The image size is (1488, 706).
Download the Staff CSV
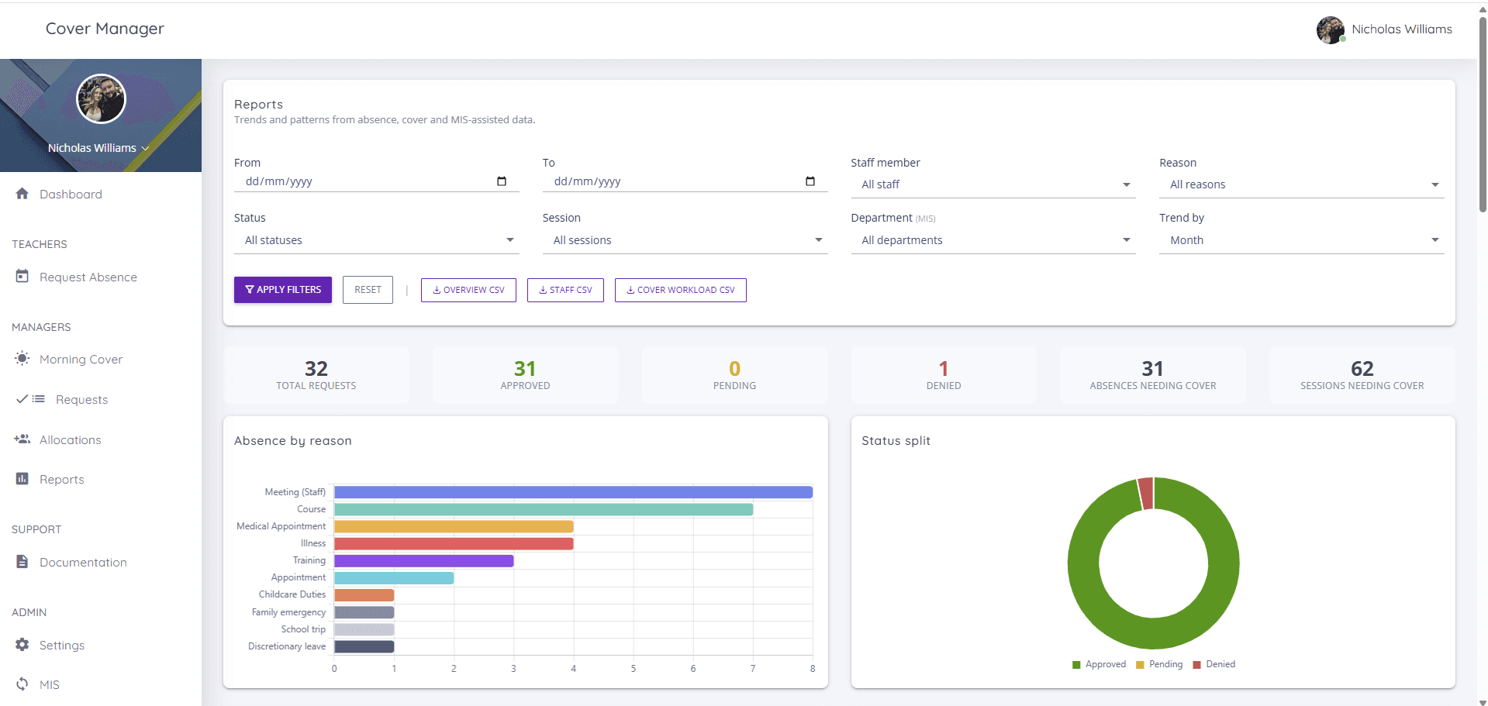(565, 290)
